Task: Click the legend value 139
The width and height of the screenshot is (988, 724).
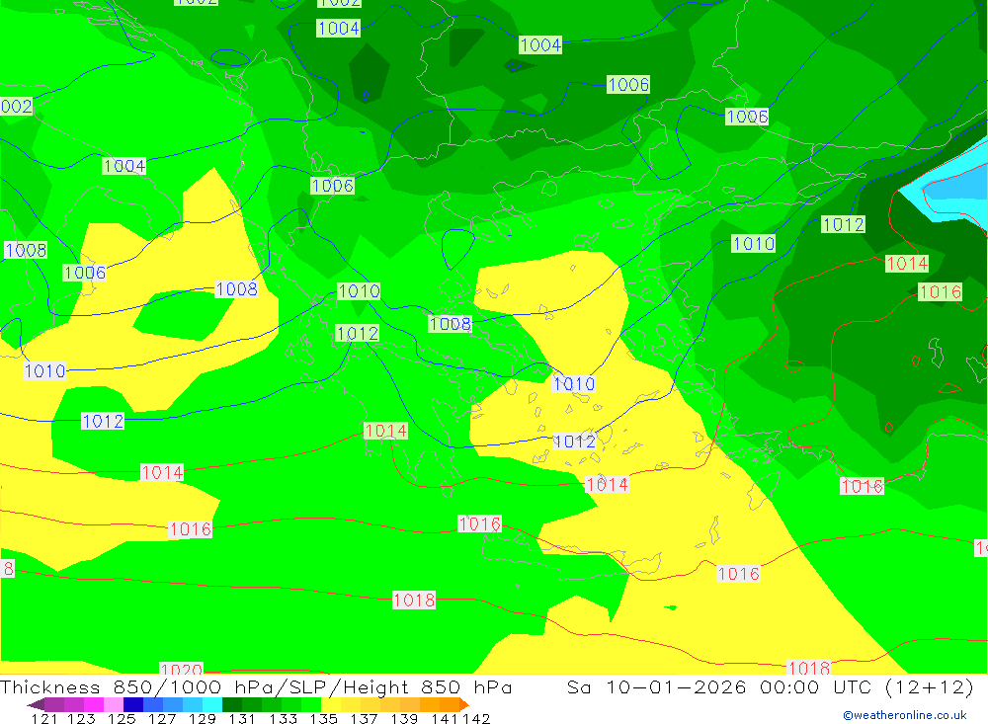Action: click(404, 718)
